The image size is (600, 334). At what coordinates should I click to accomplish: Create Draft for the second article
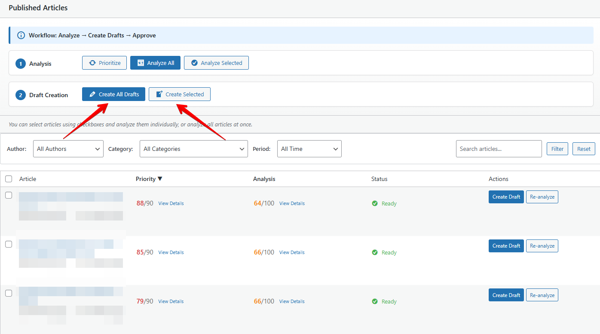click(506, 245)
